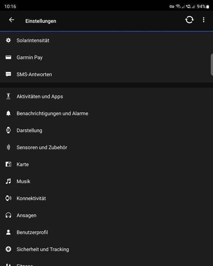Open Benutzerprofil entry
The height and width of the screenshot is (266, 213).
point(106,232)
